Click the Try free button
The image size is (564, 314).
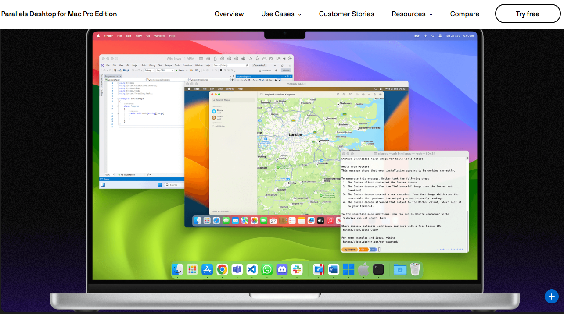[x=528, y=14]
